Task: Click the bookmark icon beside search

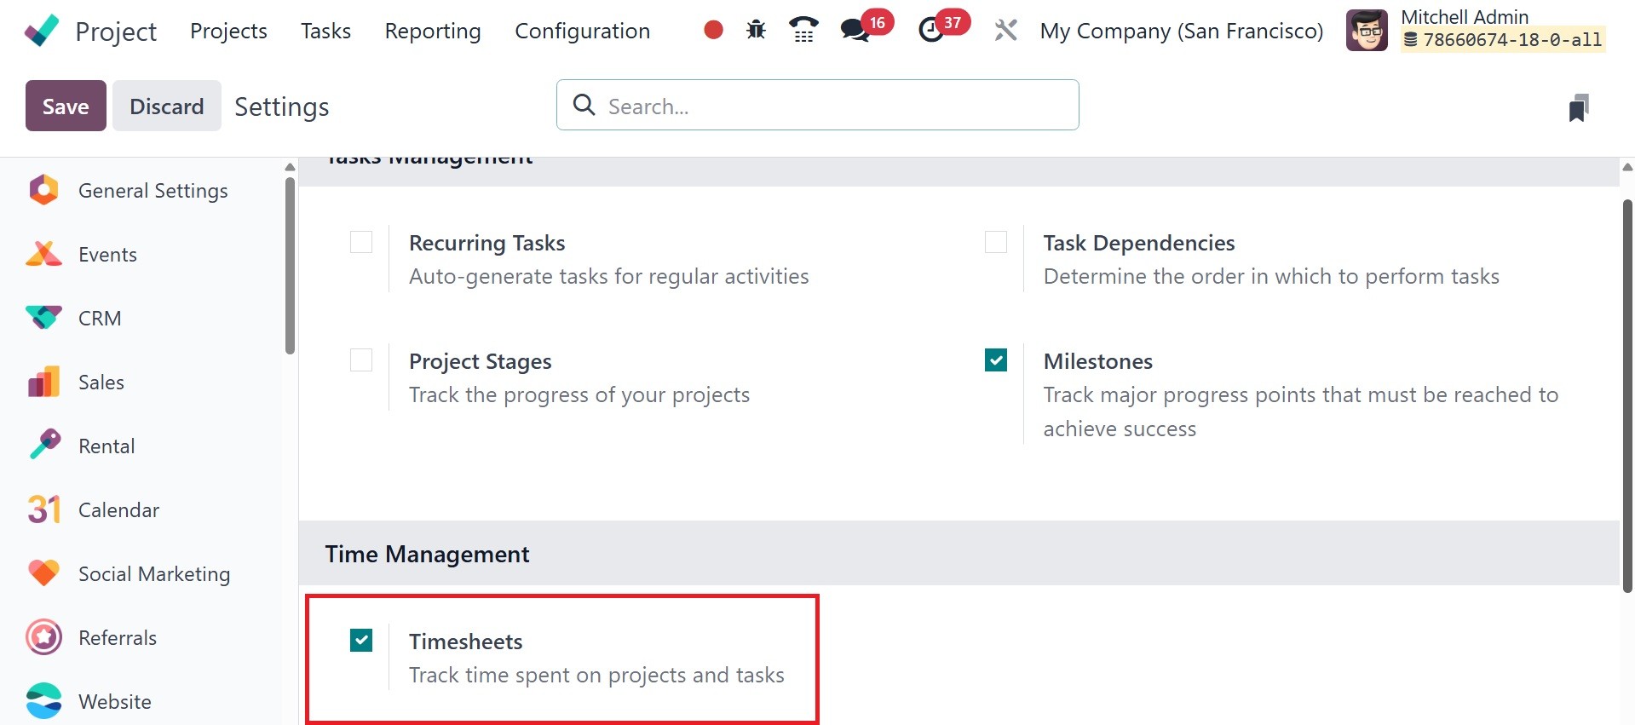Action: 1578,108
